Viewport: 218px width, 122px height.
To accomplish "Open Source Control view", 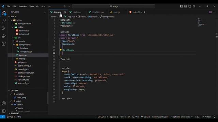I will point(4,28).
